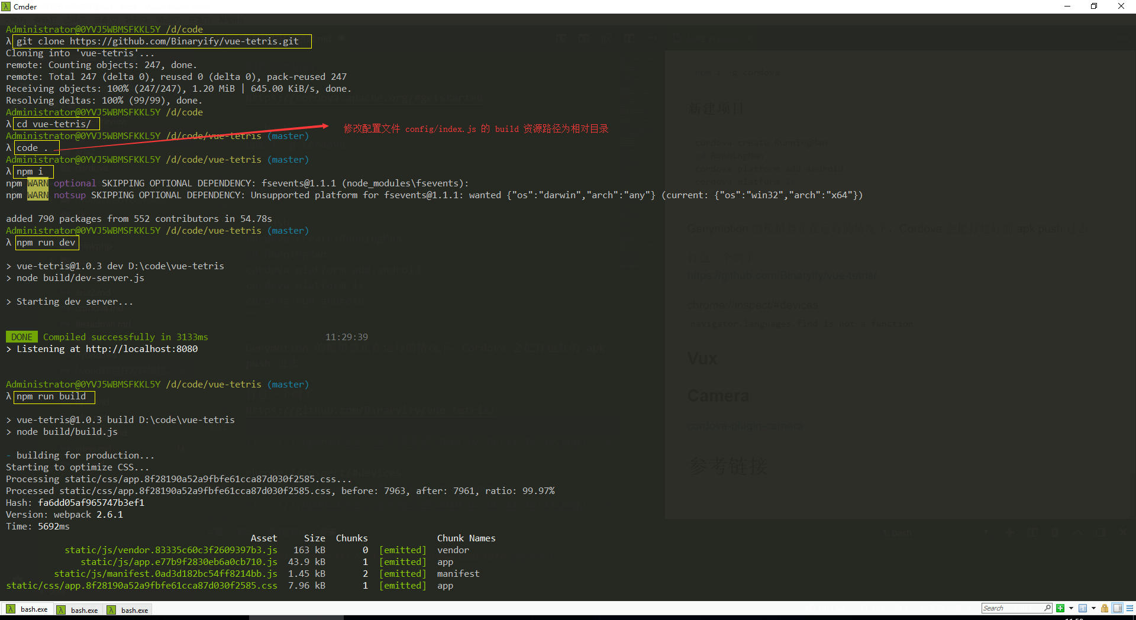Click the '163 kB' size value
Viewport: 1136px width, 620px height.
coord(309,550)
